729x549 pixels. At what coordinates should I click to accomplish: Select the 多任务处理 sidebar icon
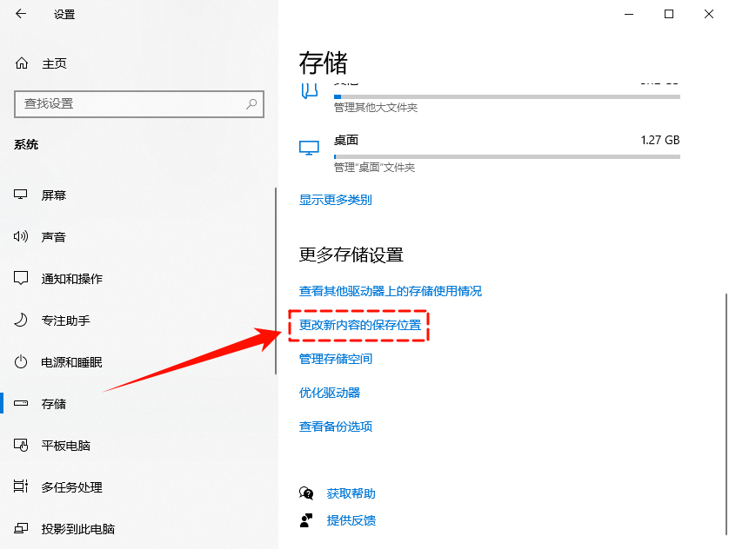coord(22,486)
